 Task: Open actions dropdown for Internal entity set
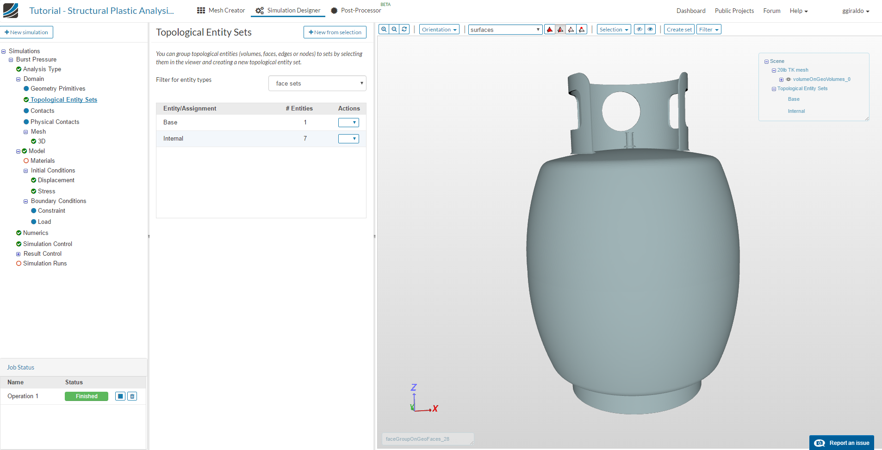(348, 139)
